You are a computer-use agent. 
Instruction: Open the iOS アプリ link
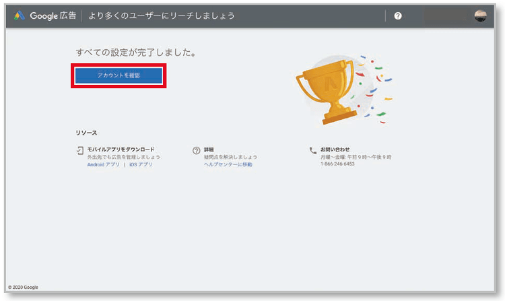(141, 164)
